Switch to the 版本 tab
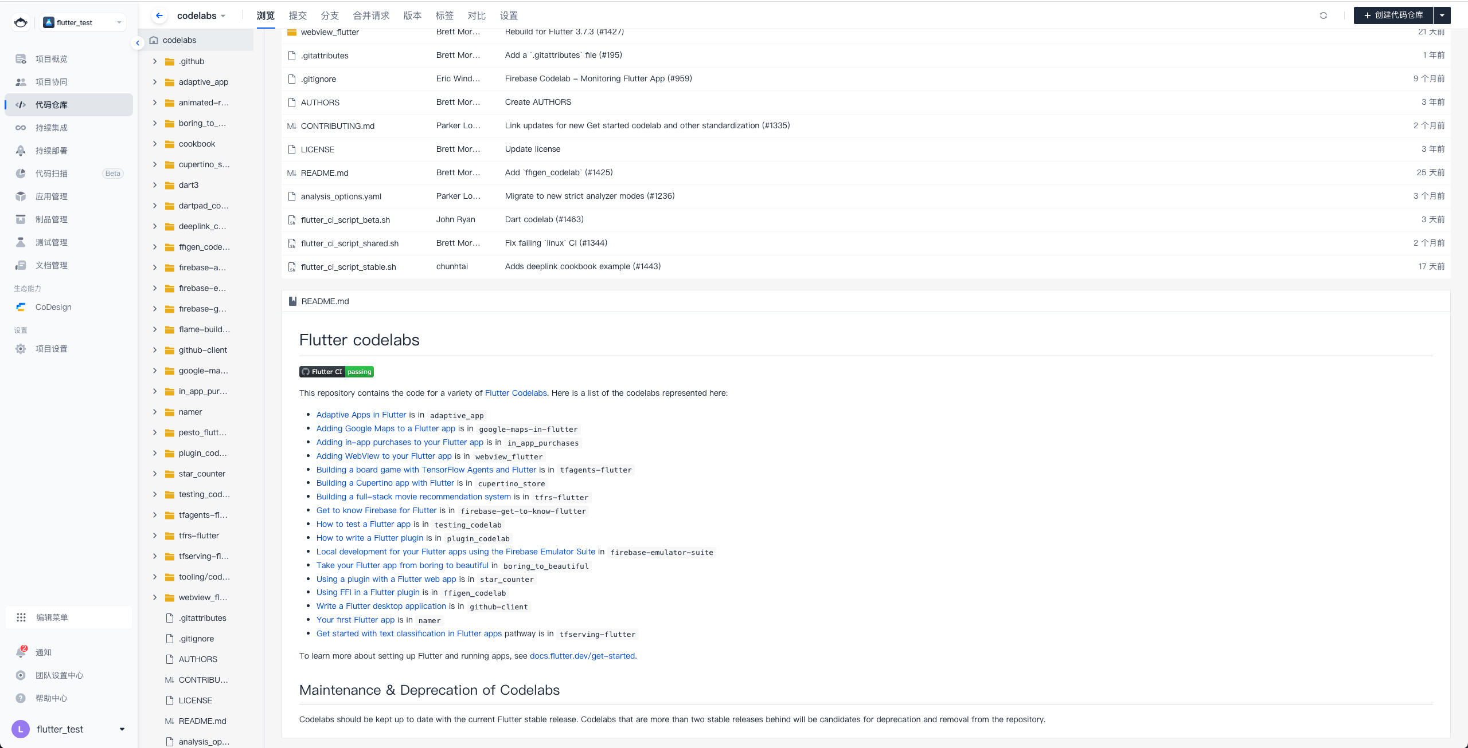The image size is (1468, 748). [412, 15]
